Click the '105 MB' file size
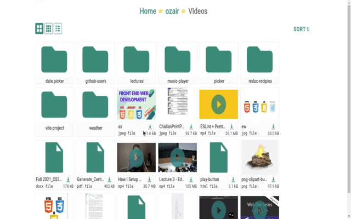351x219 pixels. (191, 186)
